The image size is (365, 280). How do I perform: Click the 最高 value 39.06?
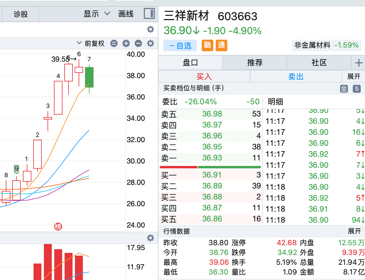(x=219, y=262)
